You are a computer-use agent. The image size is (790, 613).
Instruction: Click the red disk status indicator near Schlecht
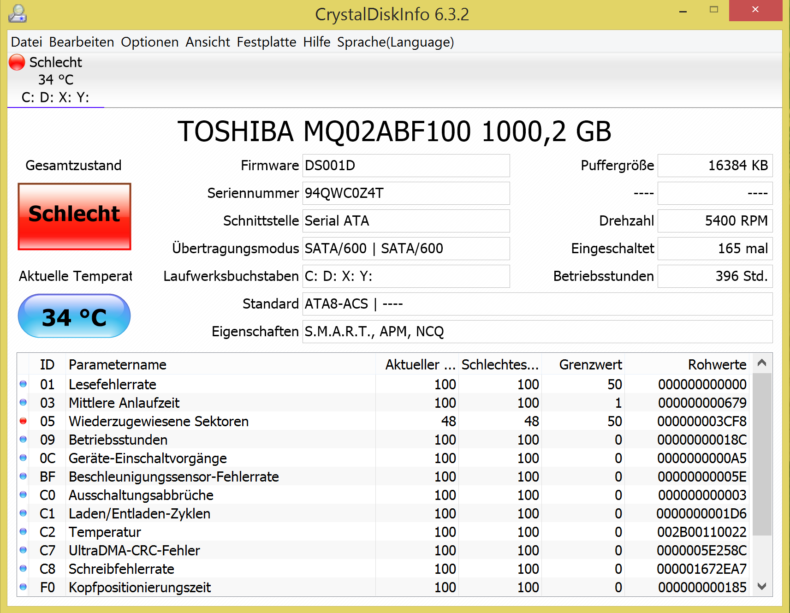pos(17,62)
